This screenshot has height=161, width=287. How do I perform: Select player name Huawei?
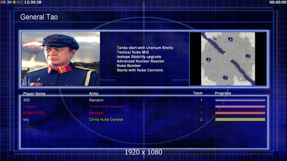click(x=29, y=107)
